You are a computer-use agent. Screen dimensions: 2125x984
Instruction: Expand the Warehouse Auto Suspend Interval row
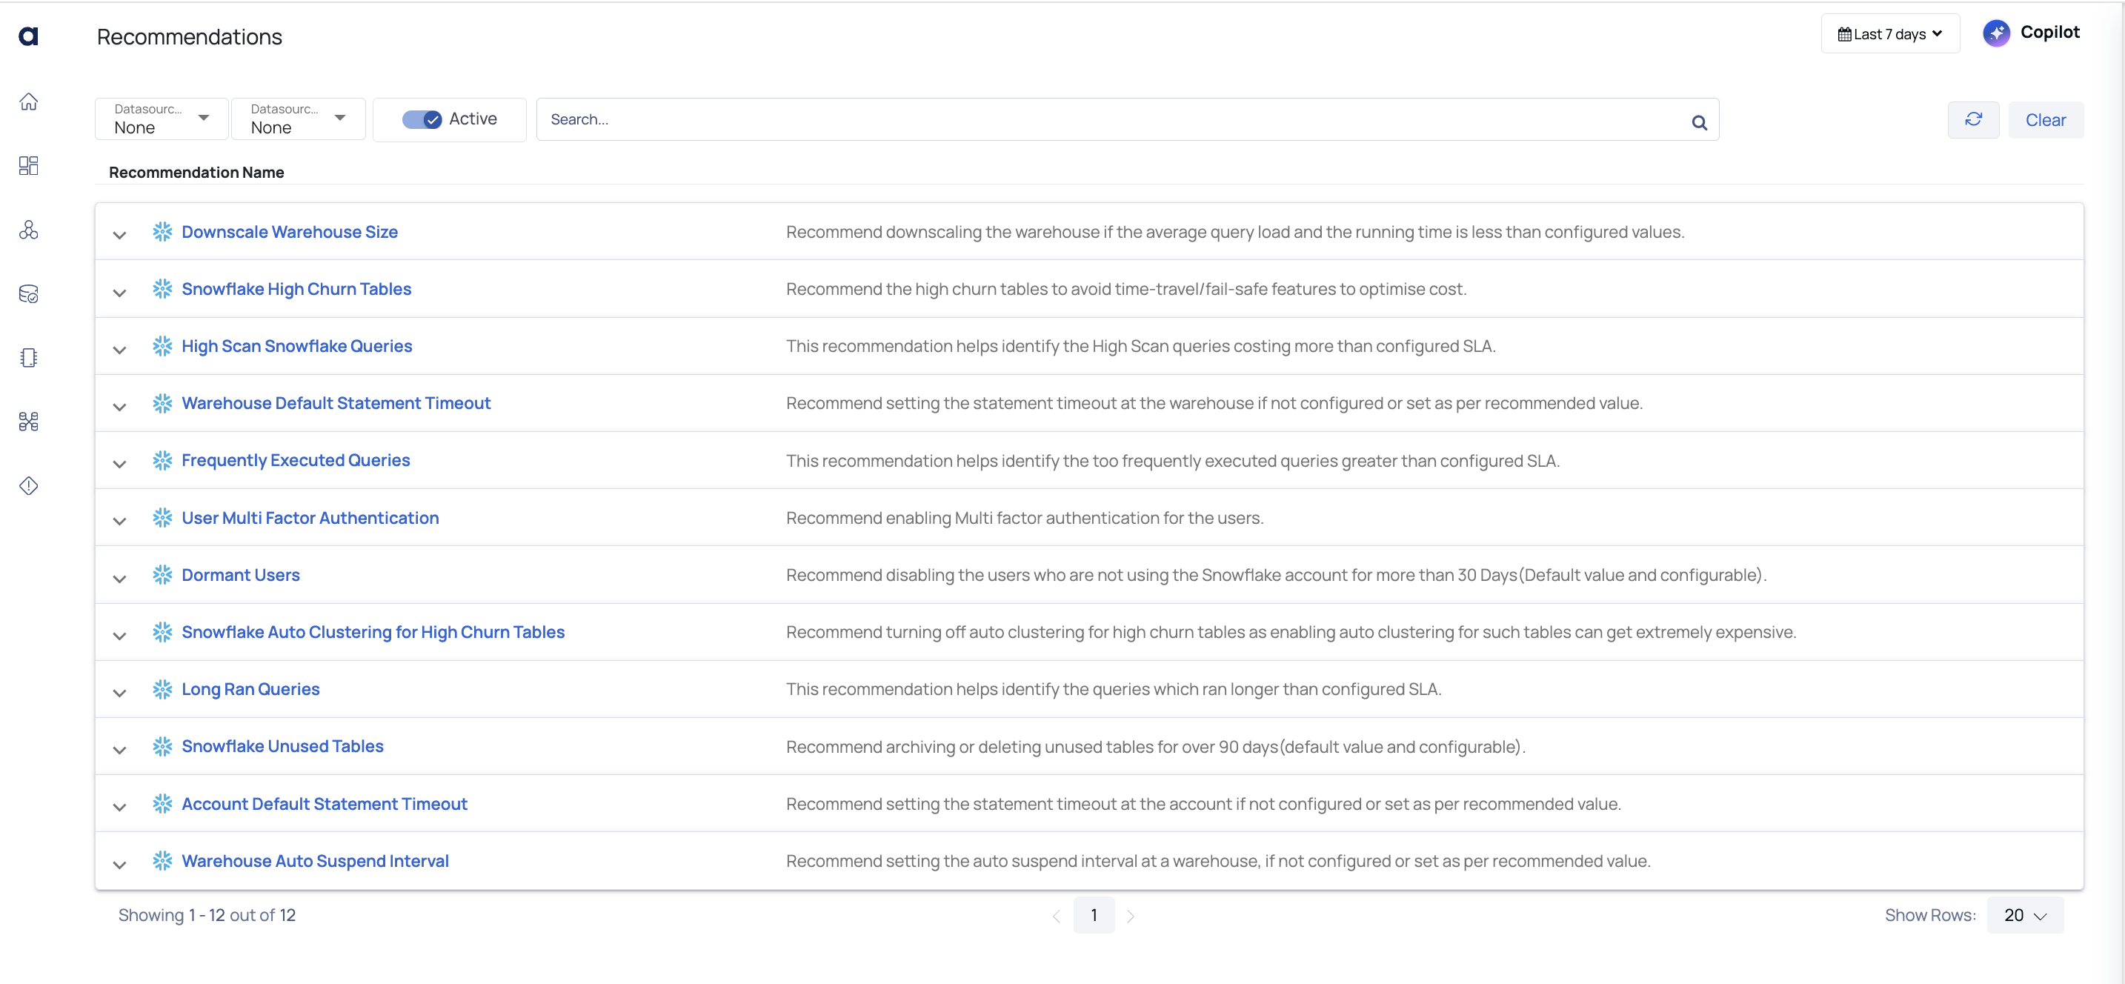119,865
